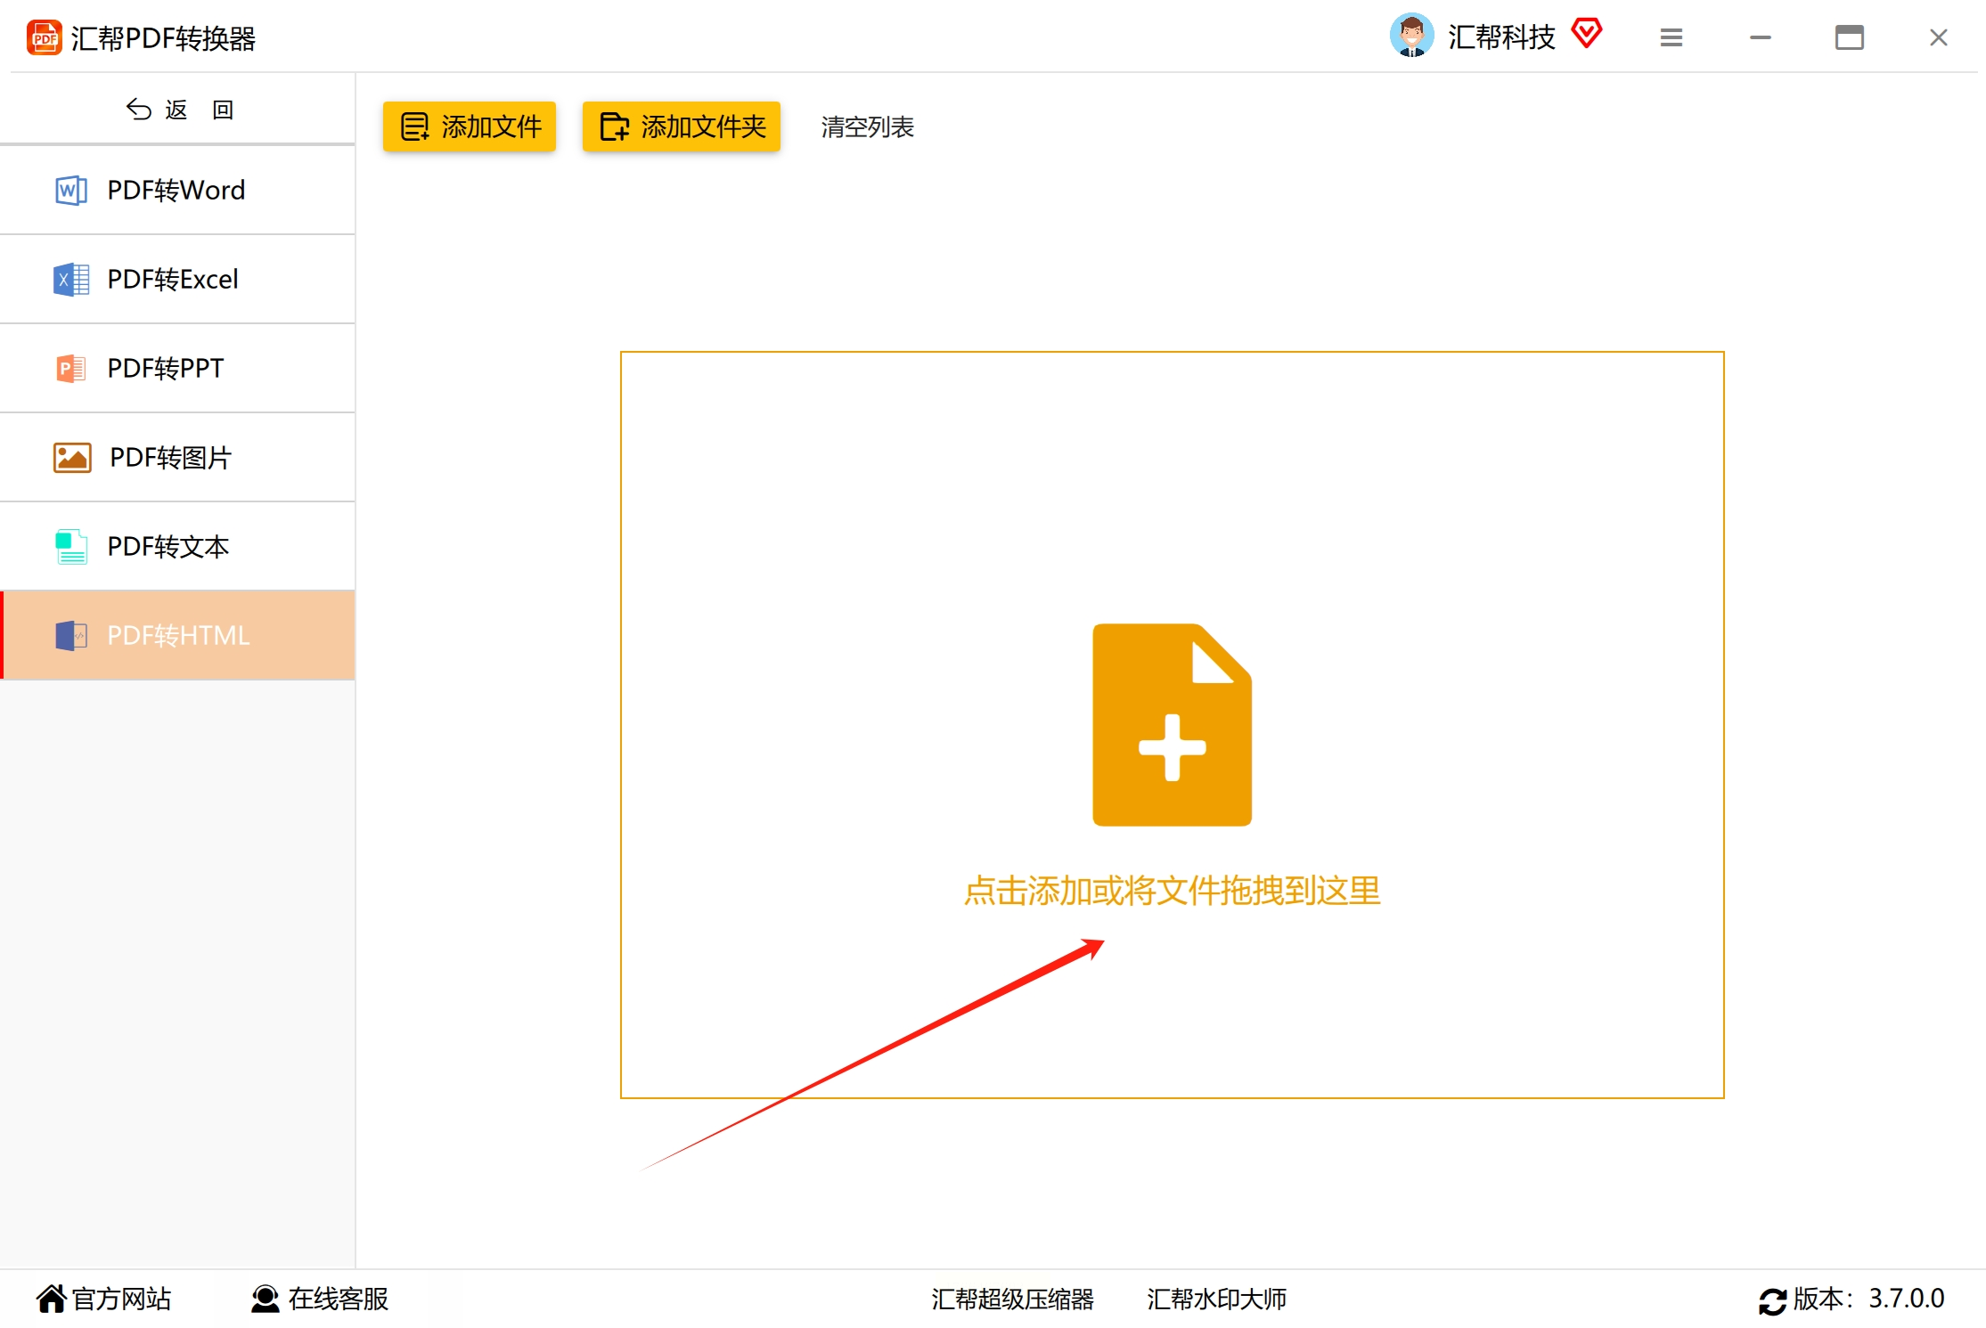Click 清空列表 to clear the list
Image resolution: width=1986 pixels, height=1328 pixels.
point(867,127)
